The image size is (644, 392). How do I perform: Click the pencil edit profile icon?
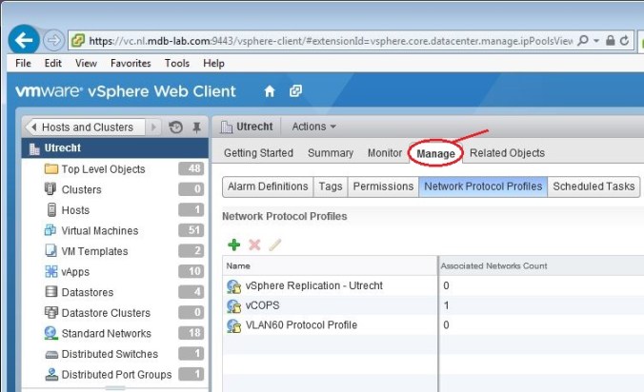(275, 245)
